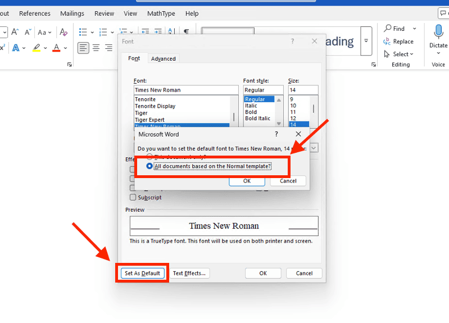This screenshot has width=449, height=323.
Task: Click Cancel at bottom of Font dialog
Action: point(304,273)
